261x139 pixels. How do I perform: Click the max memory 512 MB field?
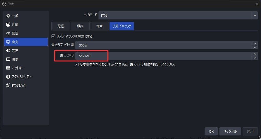pos(163,56)
